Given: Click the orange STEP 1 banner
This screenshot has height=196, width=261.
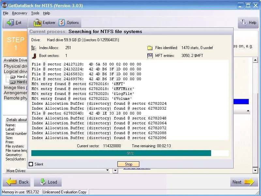Looking at the screenshot, I should click(15, 44).
